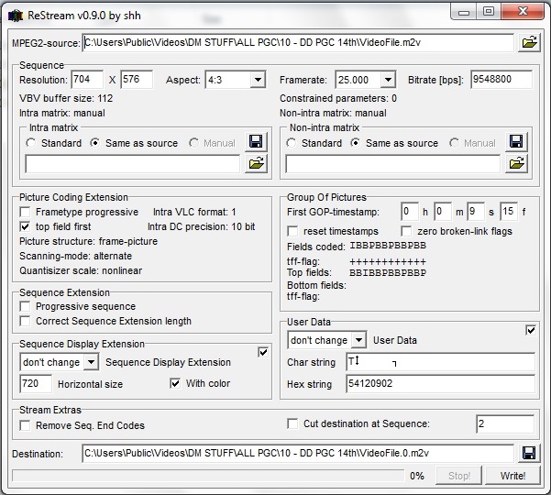Screen dimensions: 551x495
Task: Click 'Constrained parameters: 0' text
Action: [338, 98]
